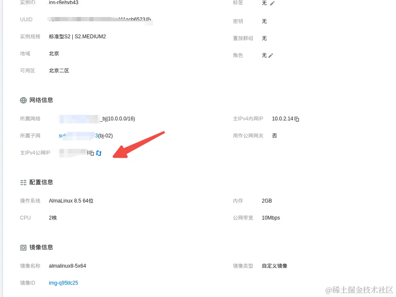Edit the 角色 value with pencil icon
396x297 pixels.
pyautogui.click(x=271, y=56)
